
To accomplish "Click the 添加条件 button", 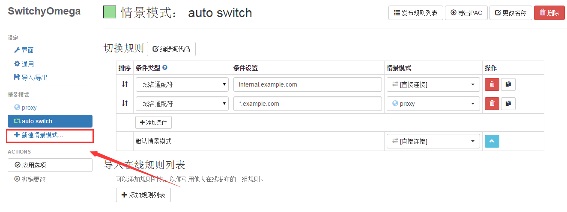I will click(x=154, y=122).
